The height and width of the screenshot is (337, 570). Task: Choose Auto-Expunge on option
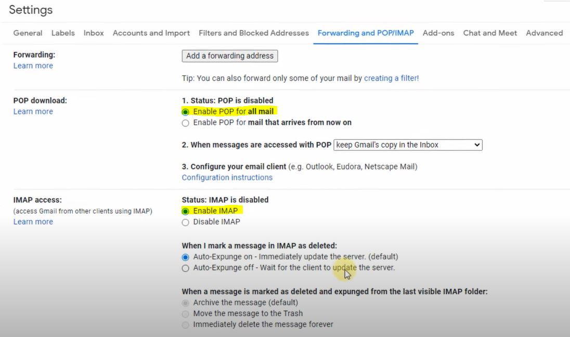185,257
